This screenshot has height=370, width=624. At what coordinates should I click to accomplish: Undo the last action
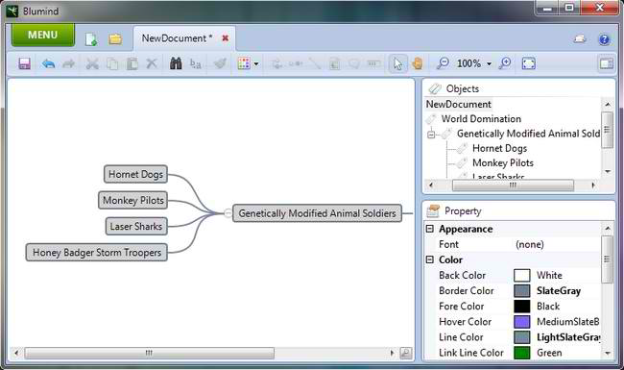click(48, 63)
